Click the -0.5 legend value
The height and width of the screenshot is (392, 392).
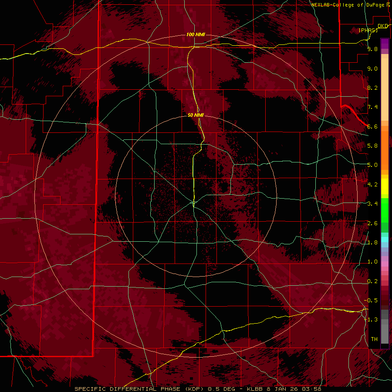pyautogui.click(x=371, y=300)
